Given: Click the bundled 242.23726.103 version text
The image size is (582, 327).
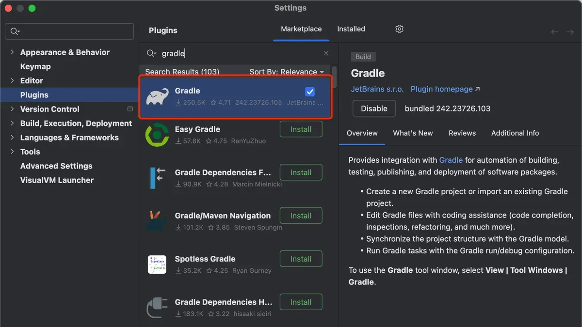Looking at the screenshot, I should [x=448, y=109].
